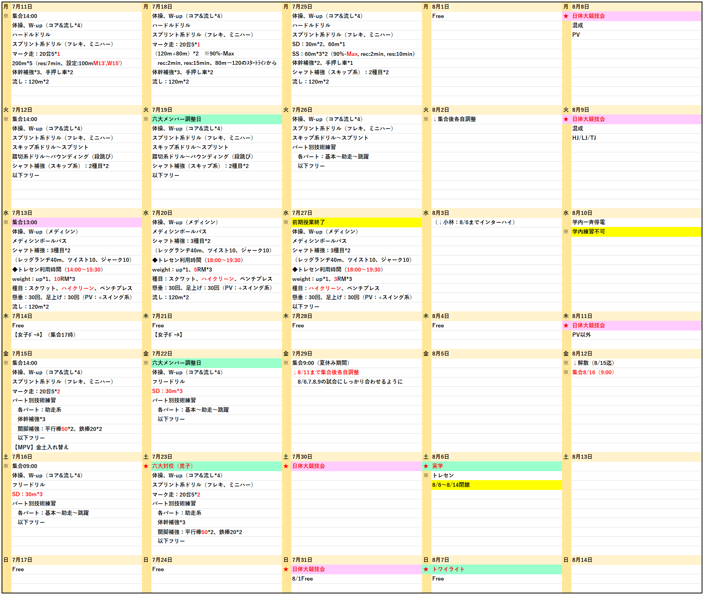Select the yellow 8/6〜8/14閉館 cell

coord(496,485)
